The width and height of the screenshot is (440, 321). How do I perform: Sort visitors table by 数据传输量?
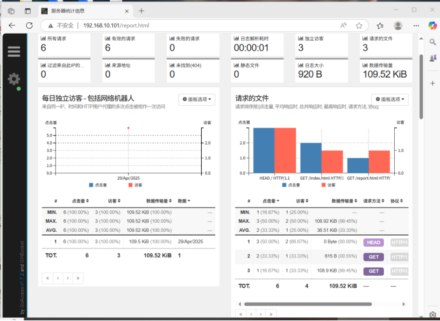click(x=159, y=201)
